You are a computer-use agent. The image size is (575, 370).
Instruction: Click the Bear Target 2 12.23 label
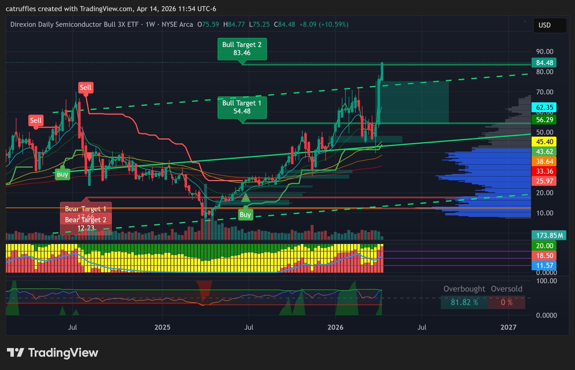tap(85, 224)
